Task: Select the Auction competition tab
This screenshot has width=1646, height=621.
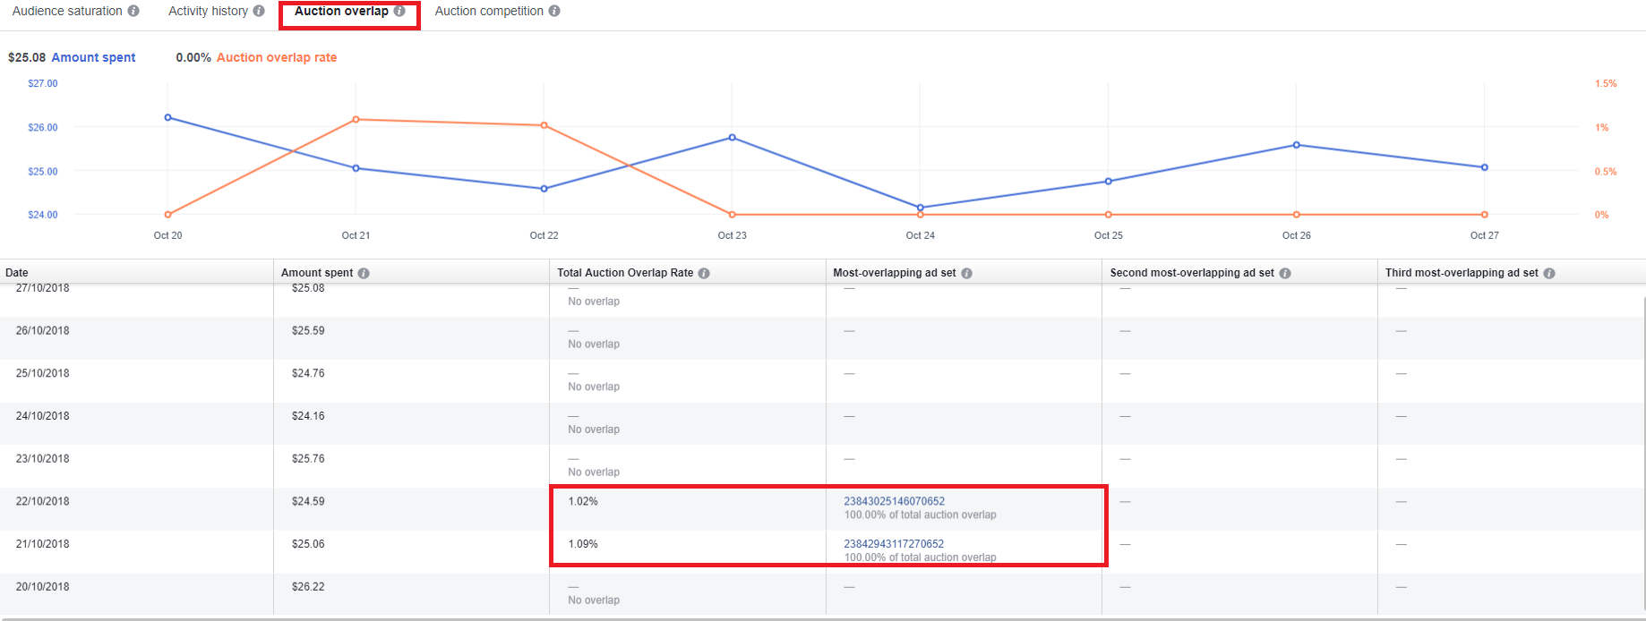Action: (489, 11)
